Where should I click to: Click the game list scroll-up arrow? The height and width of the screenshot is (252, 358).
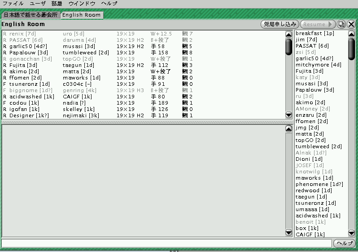[288, 34]
